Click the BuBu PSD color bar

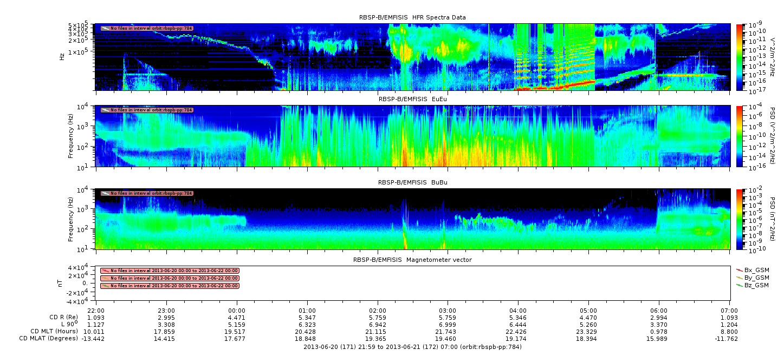point(740,219)
